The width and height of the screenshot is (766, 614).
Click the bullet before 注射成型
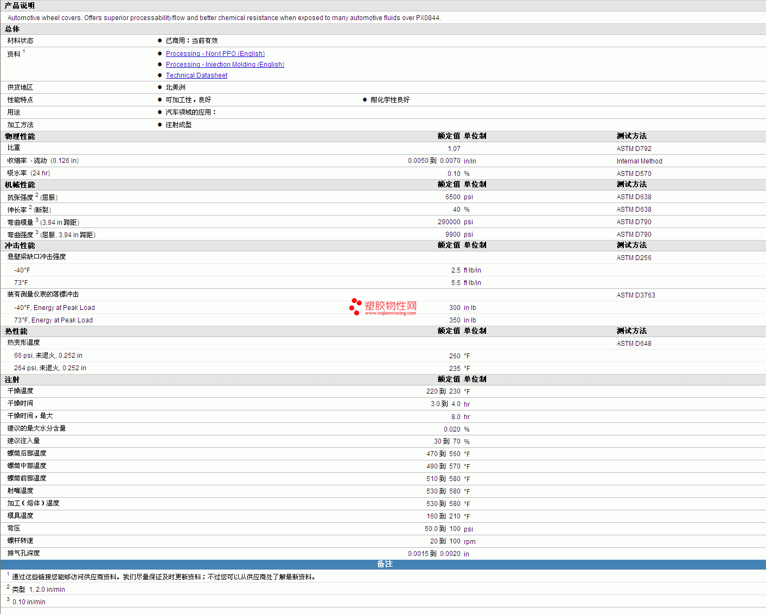pyautogui.click(x=160, y=125)
